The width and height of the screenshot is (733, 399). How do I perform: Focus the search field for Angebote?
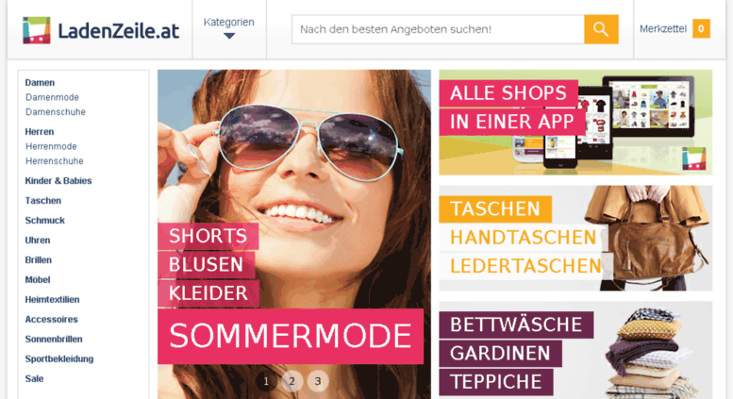(438, 29)
